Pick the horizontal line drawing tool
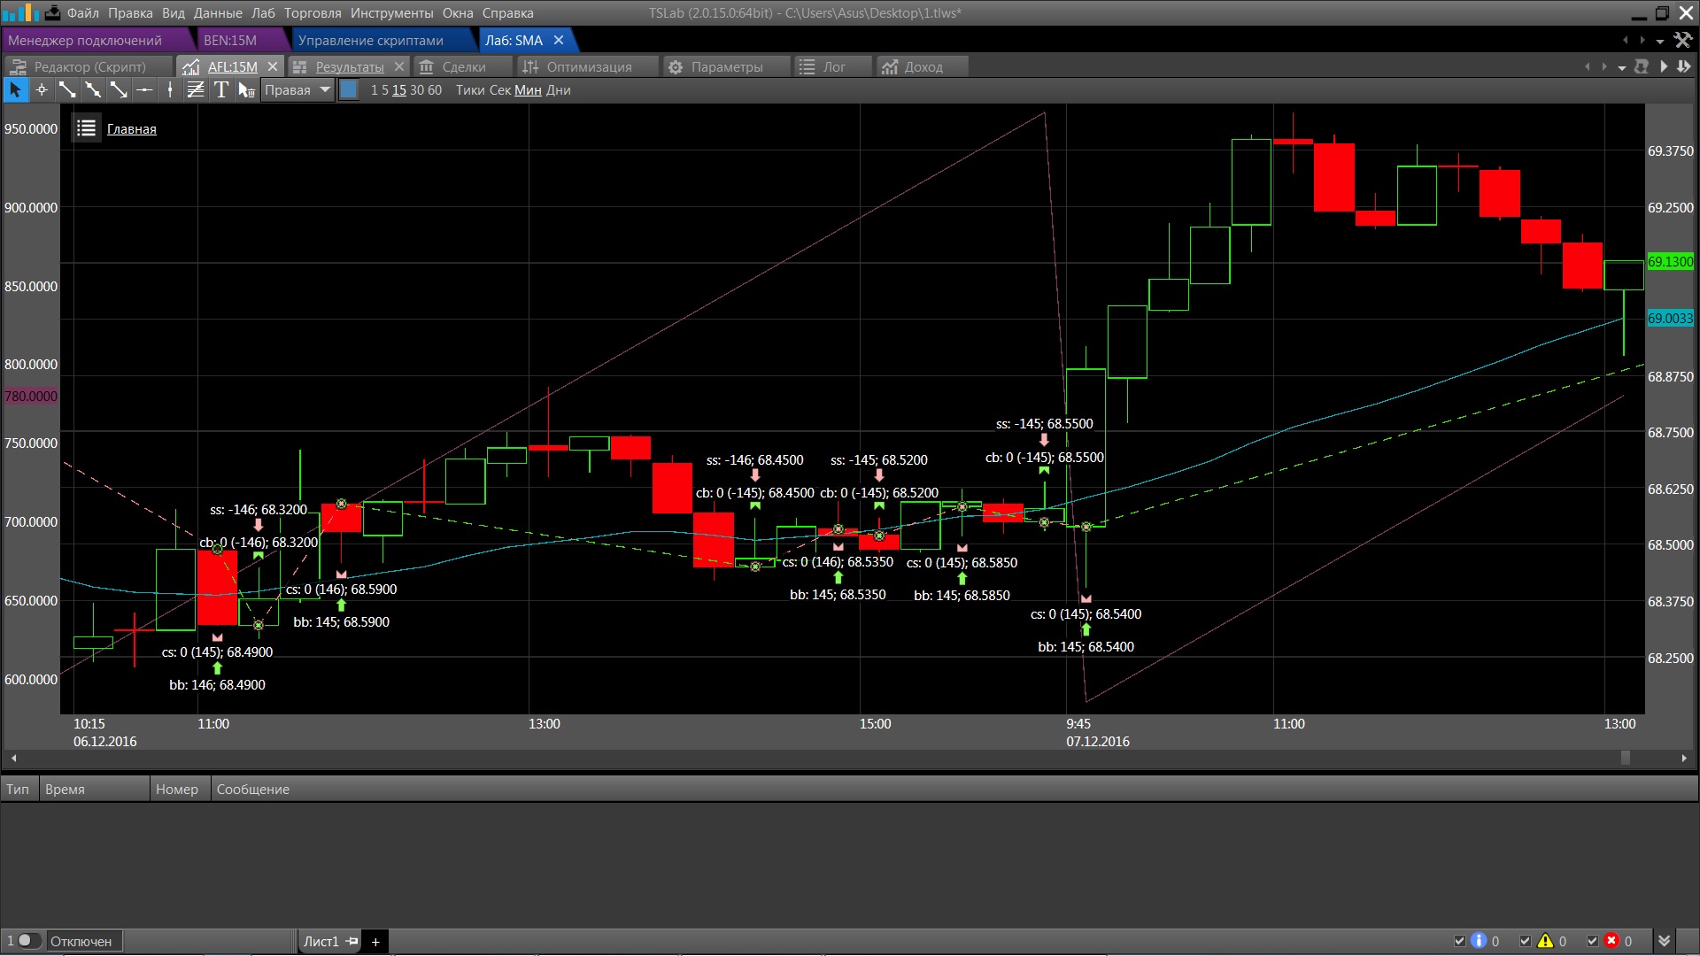Viewport: 1700px width, 956px height. coord(144,89)
